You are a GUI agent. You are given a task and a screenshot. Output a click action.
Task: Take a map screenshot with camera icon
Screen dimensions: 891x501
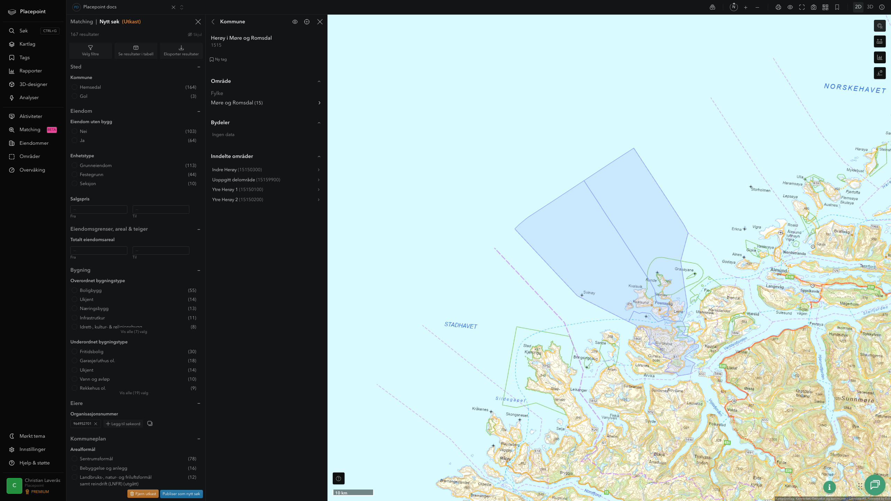pyautogui.click(x=814, y=7)
